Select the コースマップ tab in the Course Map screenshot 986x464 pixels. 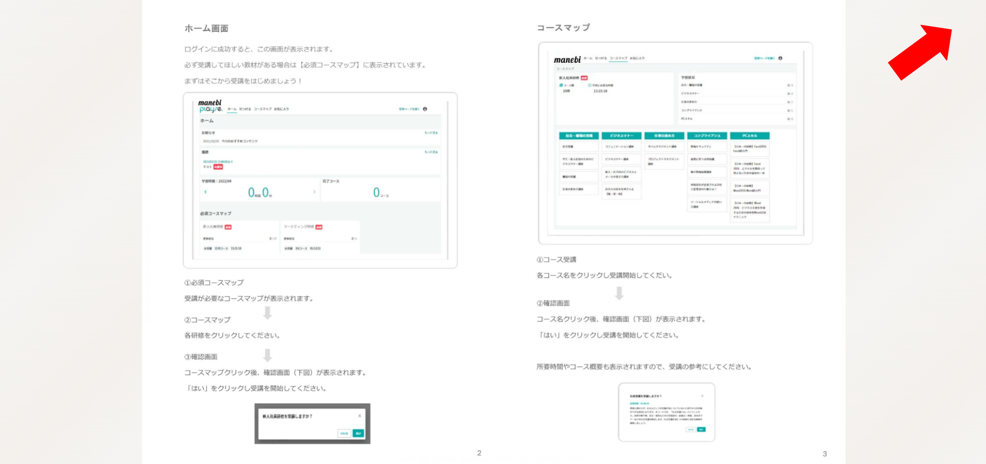(x=618, y=58)
